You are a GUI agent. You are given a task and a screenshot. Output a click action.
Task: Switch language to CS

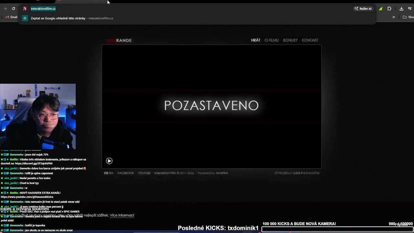point(106,173)
